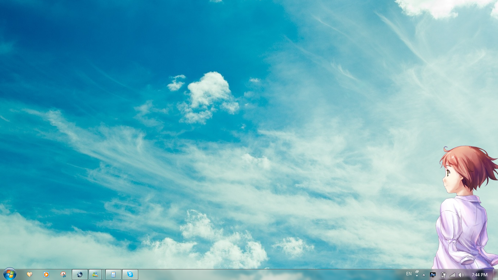Click the EN language indicator

click(x=409, y=274)
